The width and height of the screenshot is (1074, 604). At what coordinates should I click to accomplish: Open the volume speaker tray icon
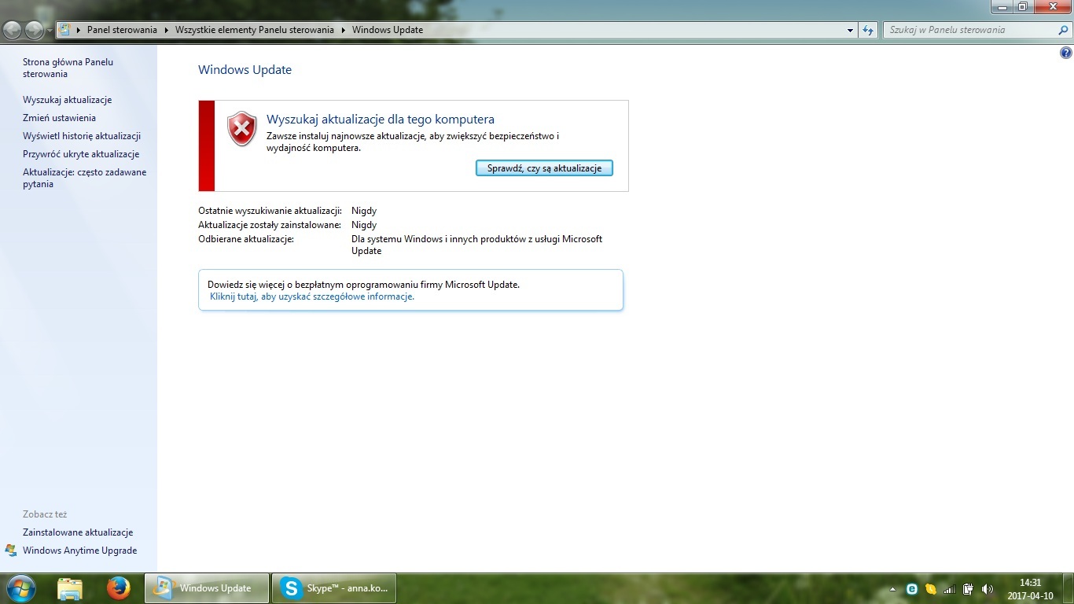(988, 589)
